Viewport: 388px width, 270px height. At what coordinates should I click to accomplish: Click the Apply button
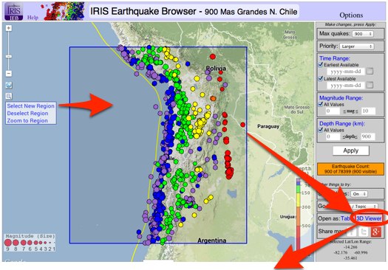(351, 150)
